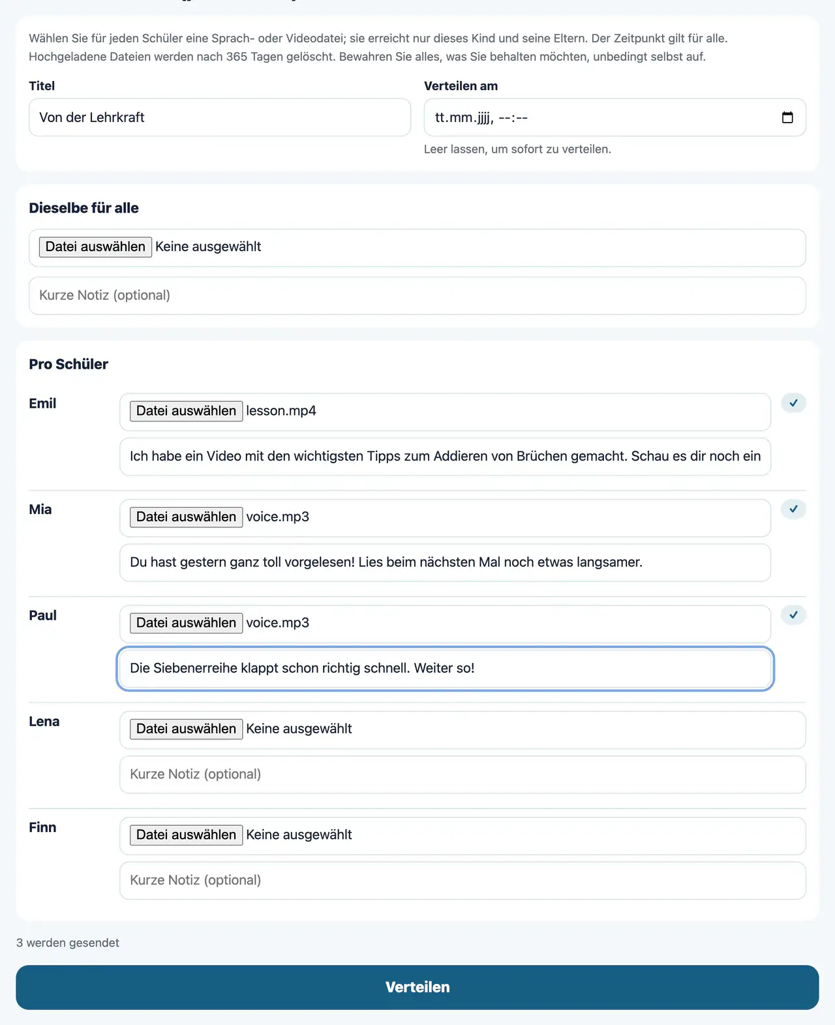The image size is (835, 1025).
Task: Choose a different file for Emil
Action: 186,411
